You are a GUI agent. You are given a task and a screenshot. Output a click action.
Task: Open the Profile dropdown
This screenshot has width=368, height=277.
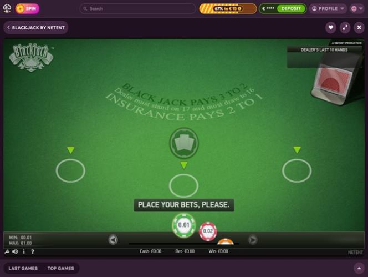pyautogui.click(x=328, y=9)
